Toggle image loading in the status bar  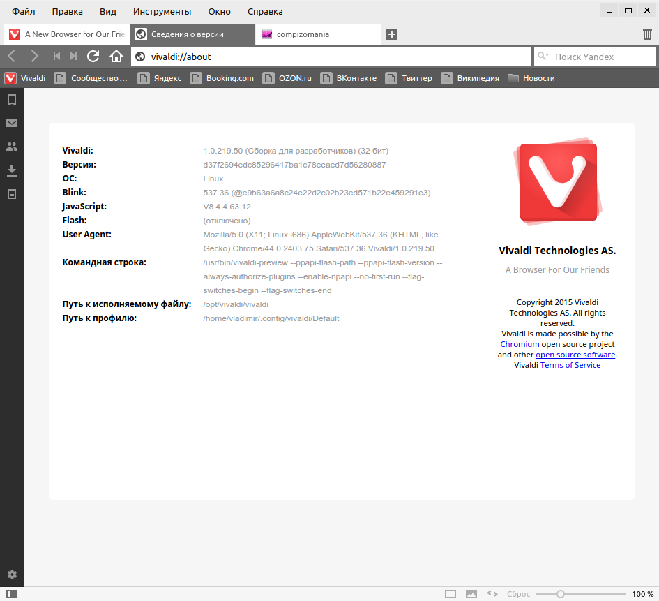tap(471, 594)
